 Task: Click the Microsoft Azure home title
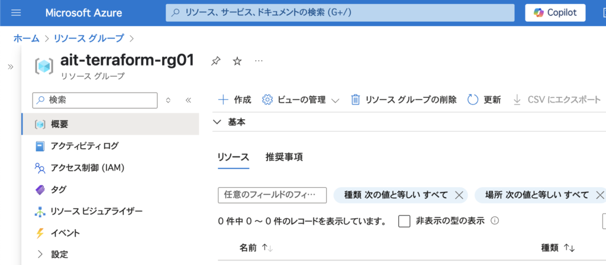(83, 13)
